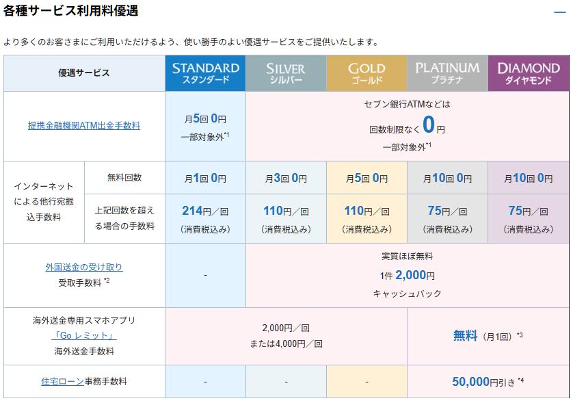Viewport: 573px width, 403px height.
Task: Select the STANDARD スタンダード column header
Action: click(x=205, y=73)
